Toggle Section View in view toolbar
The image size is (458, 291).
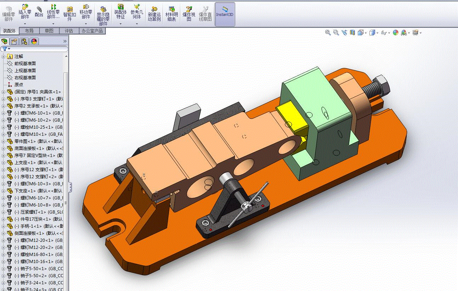click(x=352, y=33)
